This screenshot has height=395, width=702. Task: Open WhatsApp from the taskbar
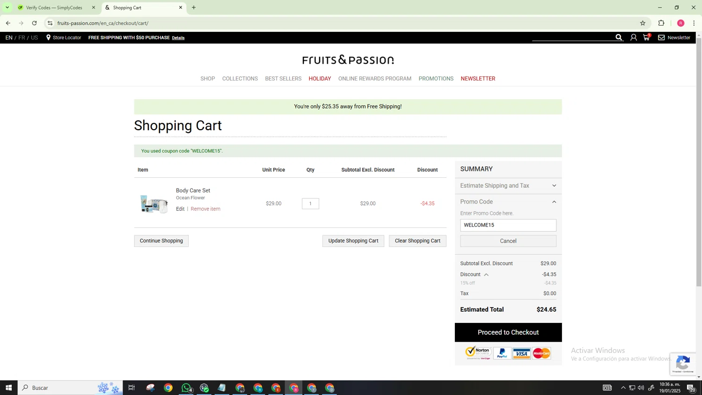(x=186, y=388)
